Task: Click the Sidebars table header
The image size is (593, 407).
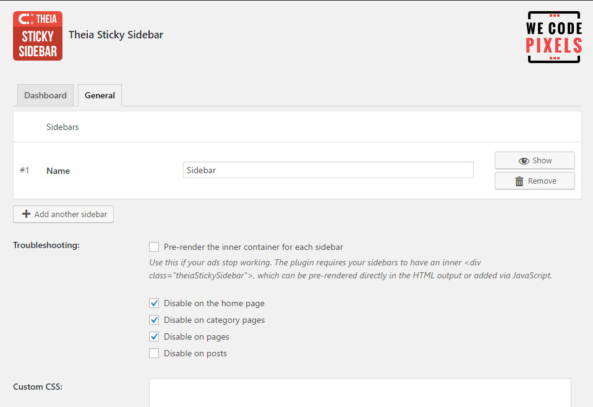Action: point(62,127)
